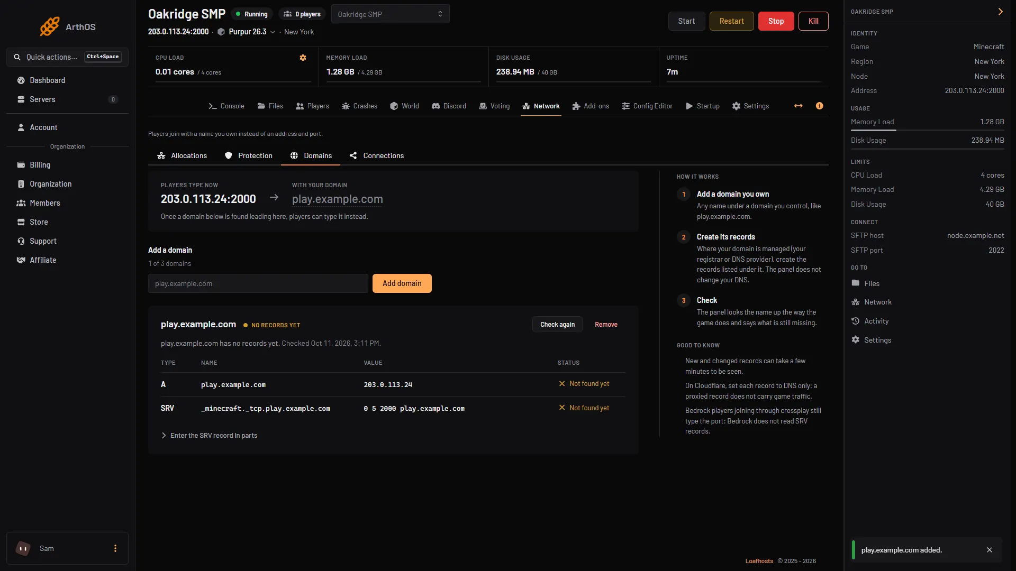Switch to the Discord tab
This screenshot has height=571, width=1016.
pyautogui.click(x=449, y=106)
